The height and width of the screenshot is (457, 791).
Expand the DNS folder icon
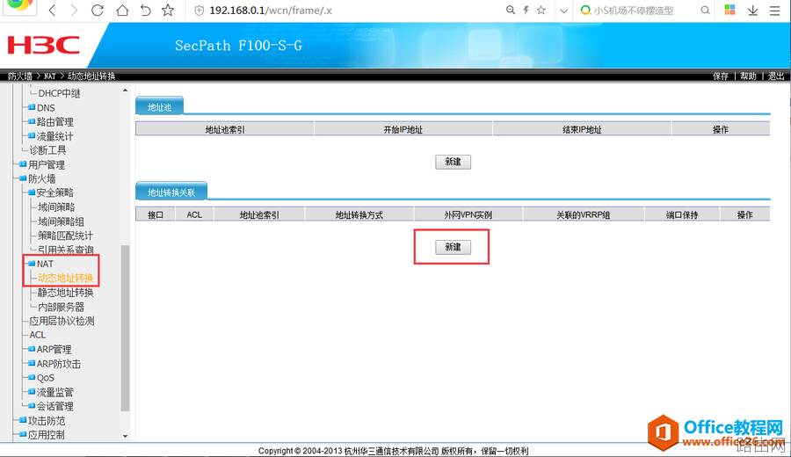32,107
